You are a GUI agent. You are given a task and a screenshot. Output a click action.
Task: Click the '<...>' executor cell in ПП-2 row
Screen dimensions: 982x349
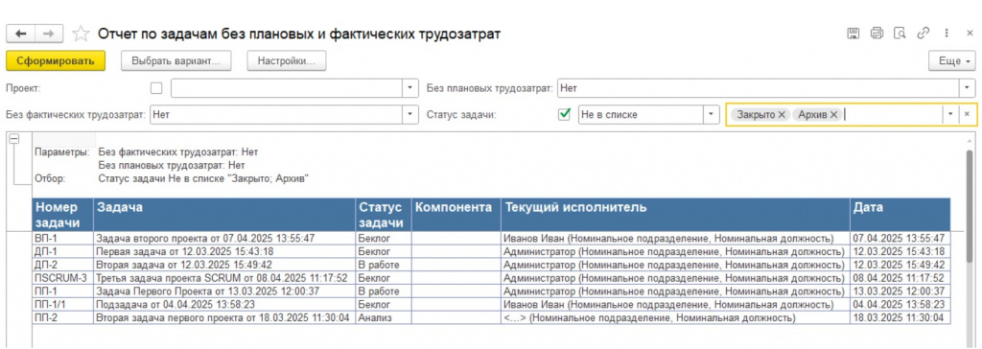pyautogui.click(x=675, y=318)
